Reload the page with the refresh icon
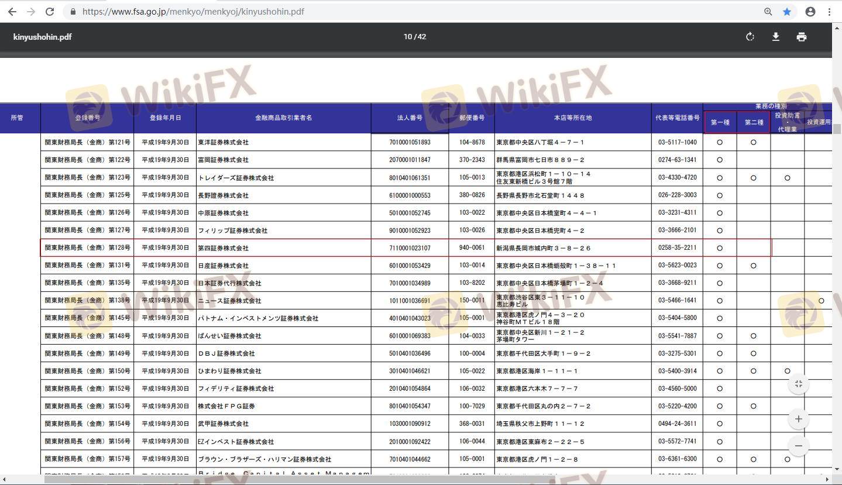Viewport: 842px width, 485px height. (50, 12)
